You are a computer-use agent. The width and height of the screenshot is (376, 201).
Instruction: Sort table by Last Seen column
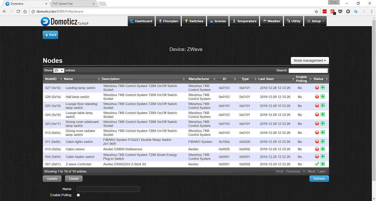[x=276, y=79]
